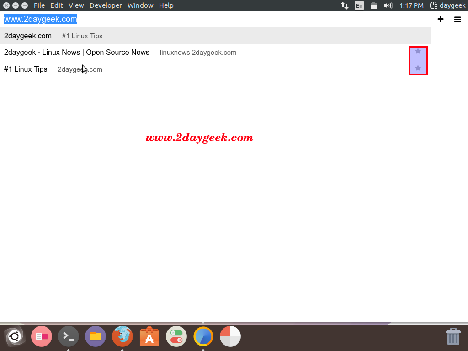Minimize the browser window
The height and width of the screenshot is (351, 468).
(16, 5)
